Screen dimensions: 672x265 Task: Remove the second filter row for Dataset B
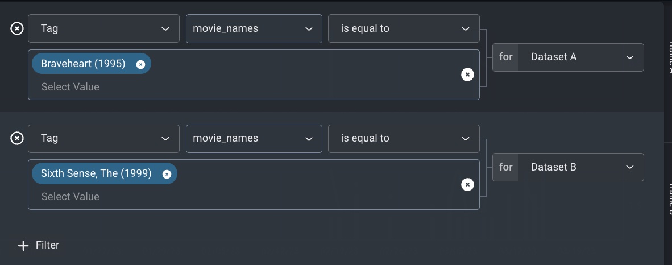click(16, 139)
